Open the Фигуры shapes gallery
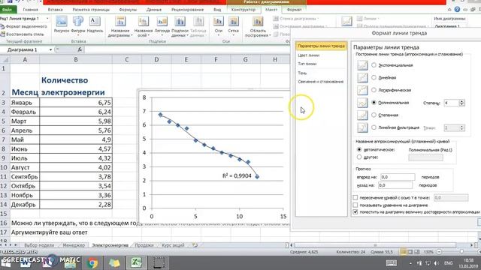The height and width of the screenshot is (270, 481). click(78, 25)
